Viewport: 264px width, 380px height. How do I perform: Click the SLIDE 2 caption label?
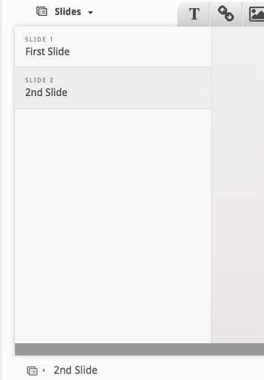pyautogui.click(x=39, y=80)
